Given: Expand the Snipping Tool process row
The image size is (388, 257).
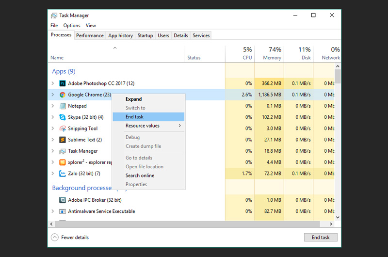Looking at the screenshot, I should tap(53, 128).
